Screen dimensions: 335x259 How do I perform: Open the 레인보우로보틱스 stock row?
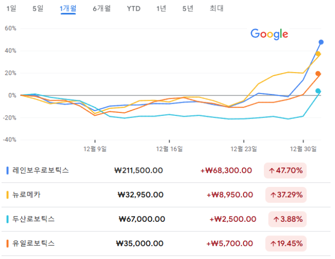(x=166, y=171)
